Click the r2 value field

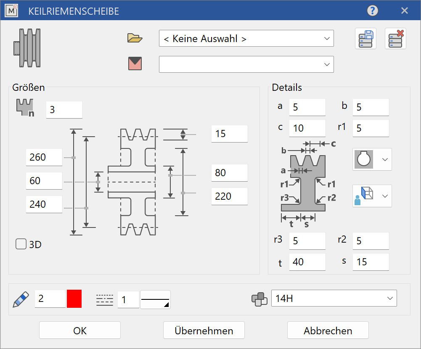pos(371,241)
